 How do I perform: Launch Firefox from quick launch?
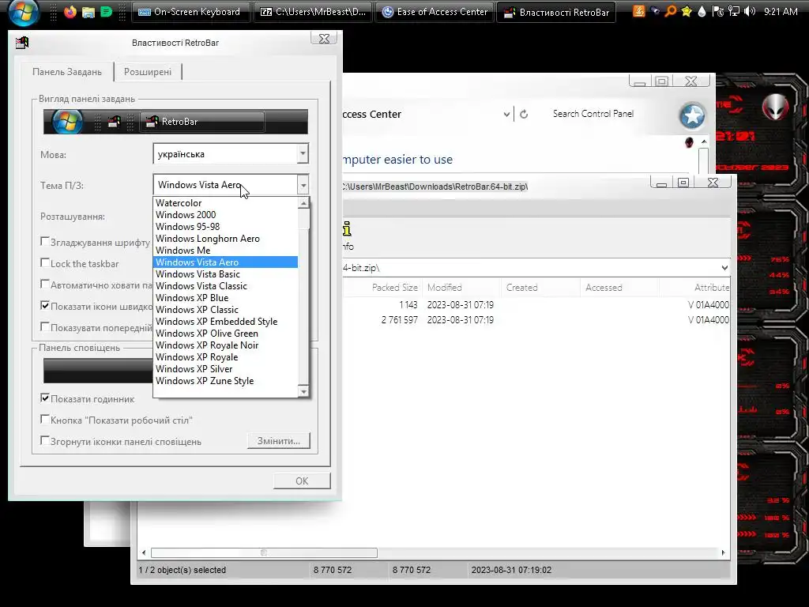point(70,12)
